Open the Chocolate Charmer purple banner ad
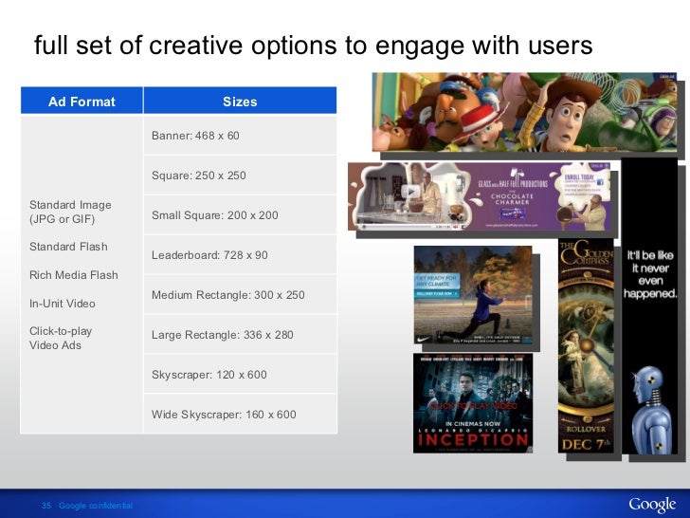The height and width of the screenshot is (518, 690). click(x=480, y=196)
